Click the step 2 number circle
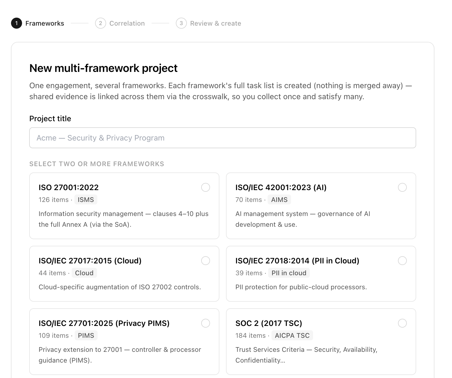 pyautogui.click(x=101, y=23)
